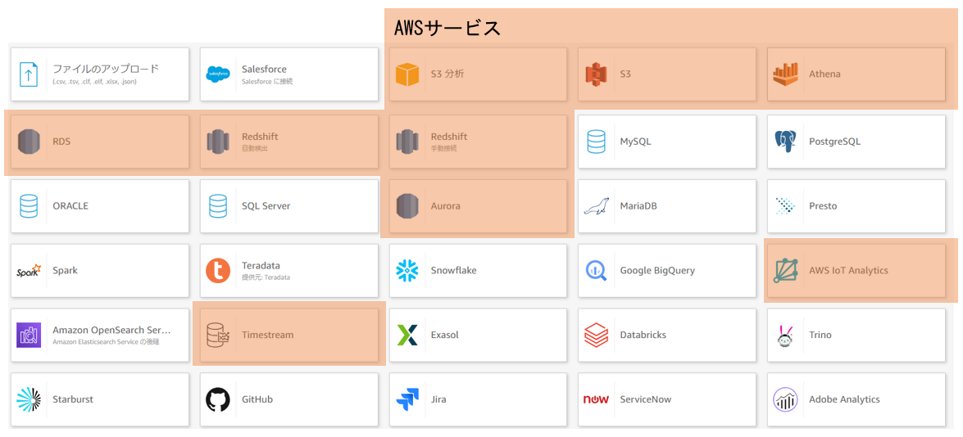Image resolution: width=963 pixels, height=437 pixels.
Task: Select the S3 分析 box icon
Action: [407, 74]
